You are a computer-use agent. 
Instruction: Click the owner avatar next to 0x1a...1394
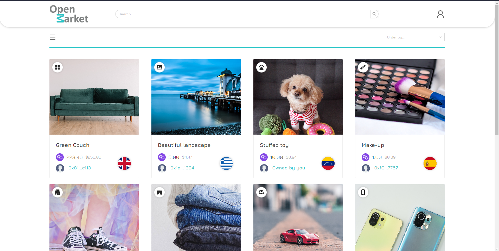click(162, 168)
